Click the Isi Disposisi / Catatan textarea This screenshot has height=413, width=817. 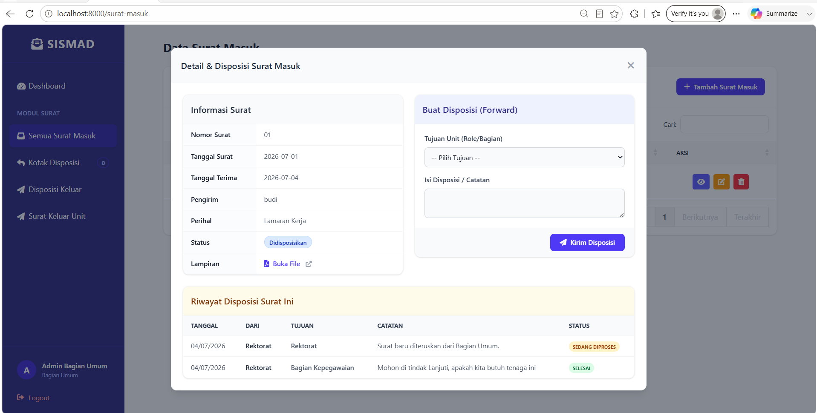[x=524, y=203]
